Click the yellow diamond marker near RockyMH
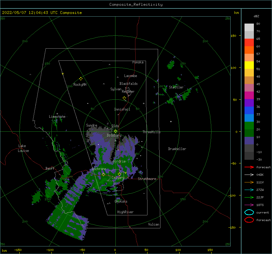Image resolution: width=272 pixels, height=254 pixels. (x=81, y=79)
